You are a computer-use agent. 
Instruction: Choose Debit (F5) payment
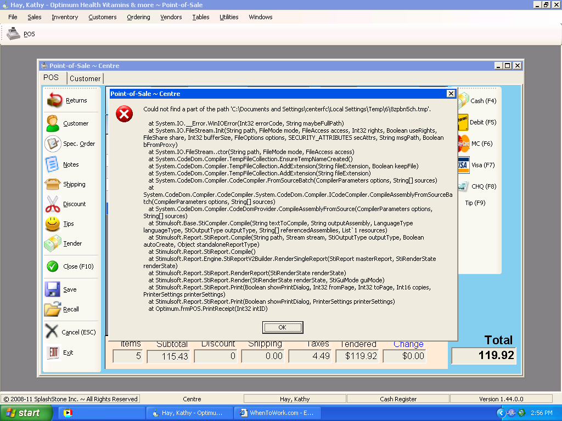(478, 122)
